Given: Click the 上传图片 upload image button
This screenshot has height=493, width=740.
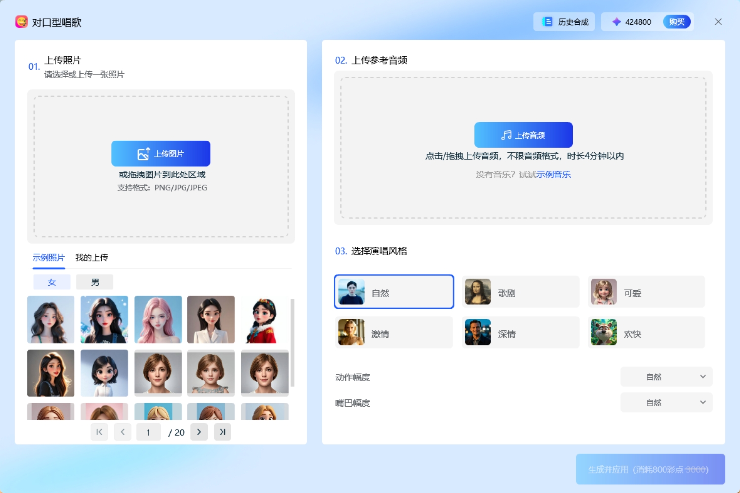Looking at the screenshot, I should (x=161, y=153).
